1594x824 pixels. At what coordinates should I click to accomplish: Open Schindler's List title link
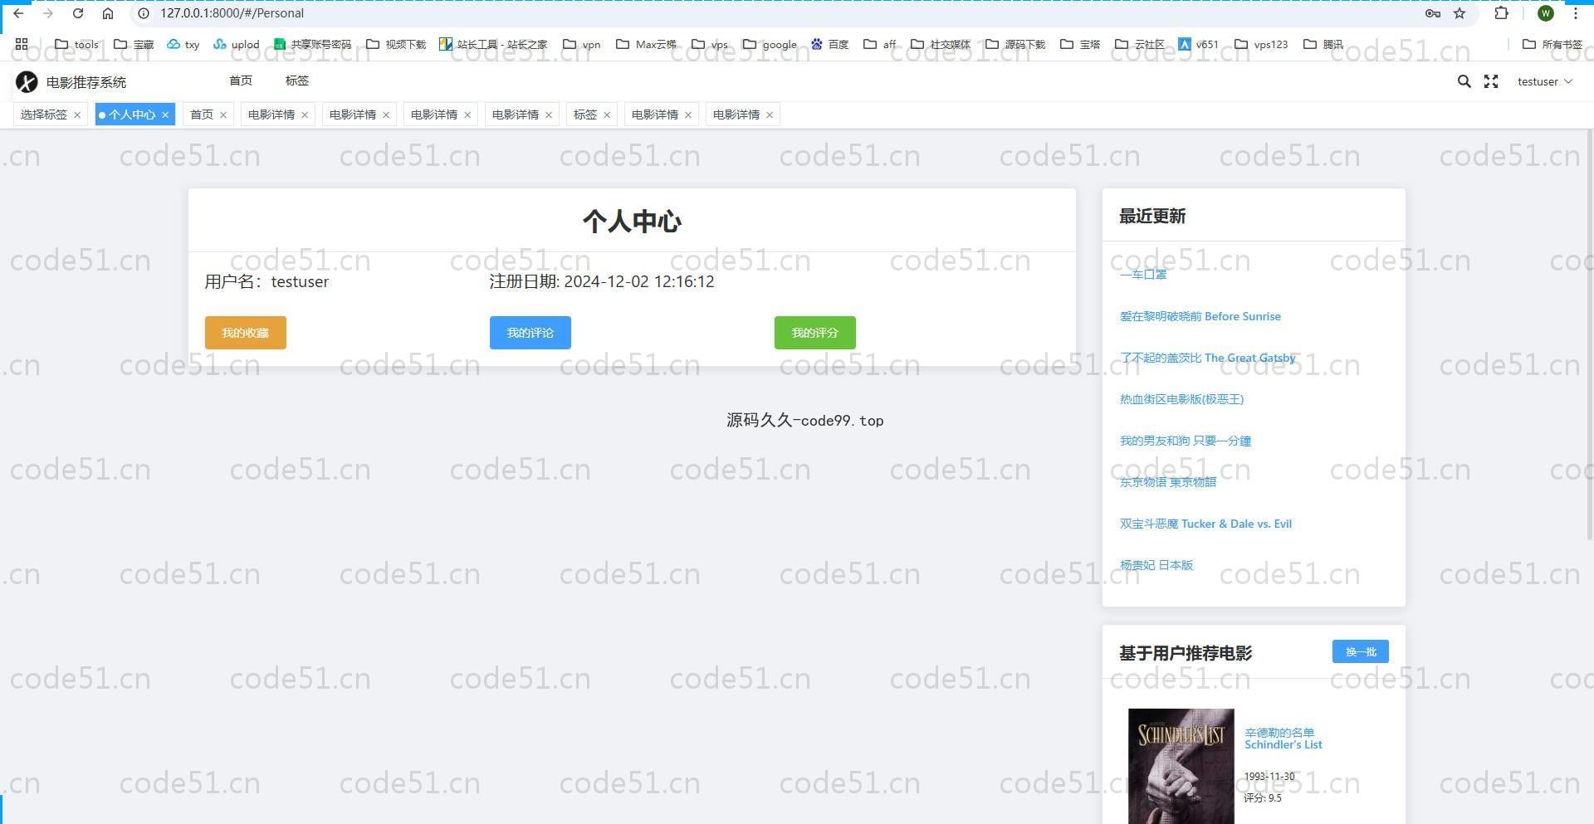(x=1284, y=739)
